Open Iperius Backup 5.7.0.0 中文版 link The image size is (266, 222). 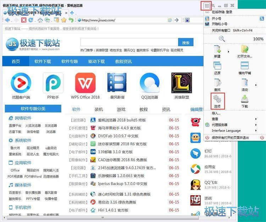[123, 184]
